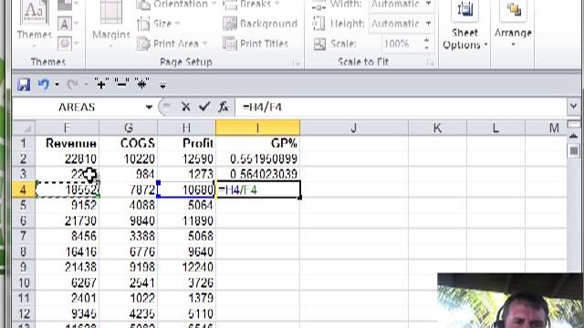Click the Profit header cell

coord(186,143)
